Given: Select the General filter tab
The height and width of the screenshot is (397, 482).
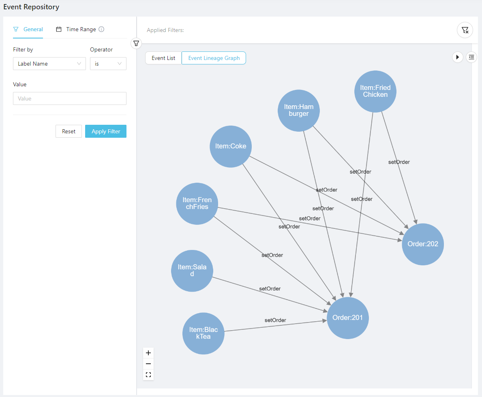Looking at the screenshot, I should pyautogui.click(x=28, y=29).
